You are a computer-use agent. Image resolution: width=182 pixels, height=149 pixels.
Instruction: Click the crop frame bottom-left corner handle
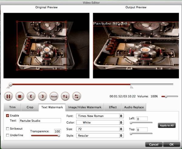pos(17,70)
